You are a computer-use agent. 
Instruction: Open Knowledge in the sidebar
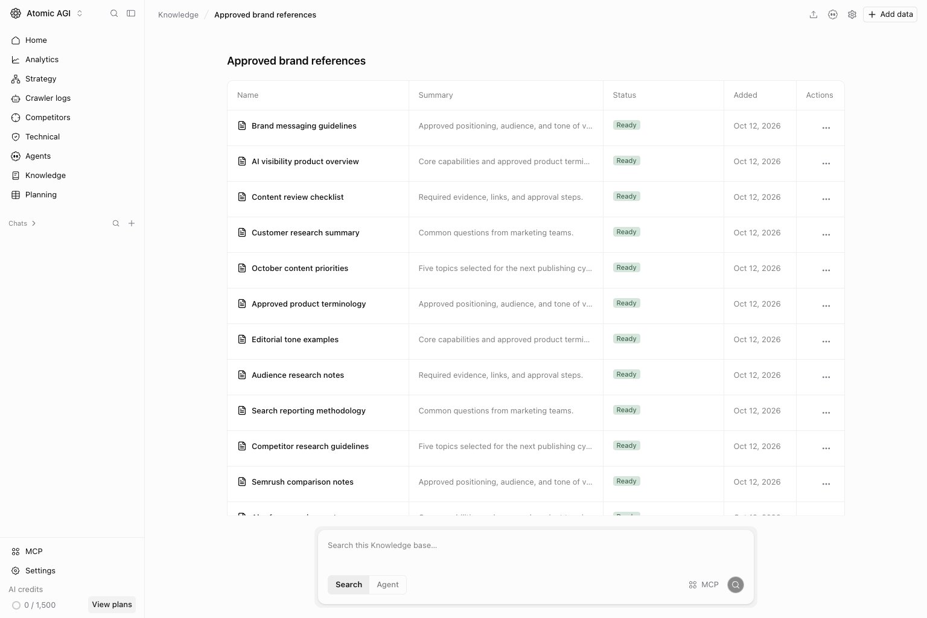(72, 176)
